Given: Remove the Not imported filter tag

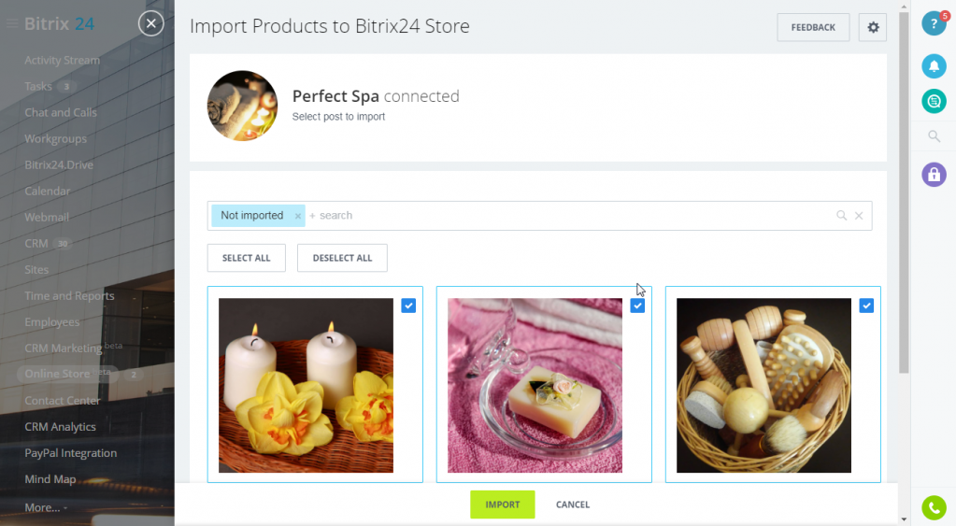Looking at the screenshot, I should pyautogui.click(x=297, y=216).
